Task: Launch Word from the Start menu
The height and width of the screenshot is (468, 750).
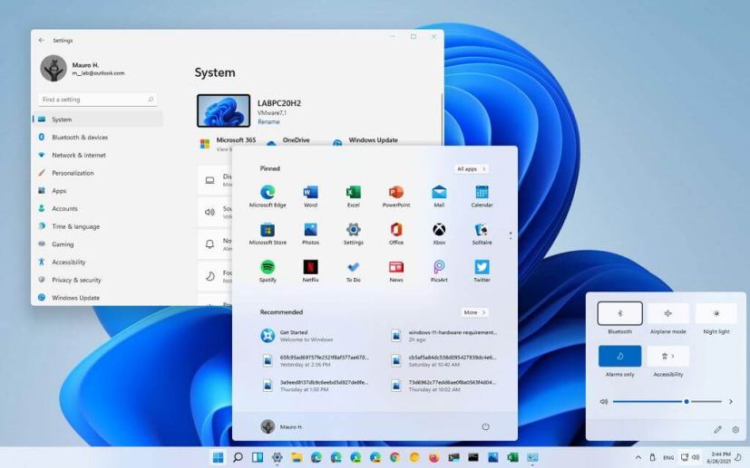Action: [x=310, y=196]
